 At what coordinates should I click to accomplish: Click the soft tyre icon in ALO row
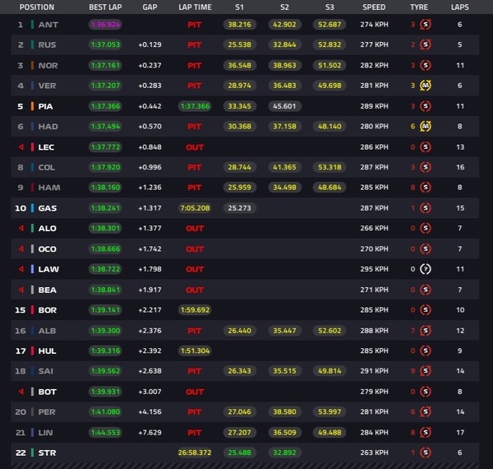point(425,228)
